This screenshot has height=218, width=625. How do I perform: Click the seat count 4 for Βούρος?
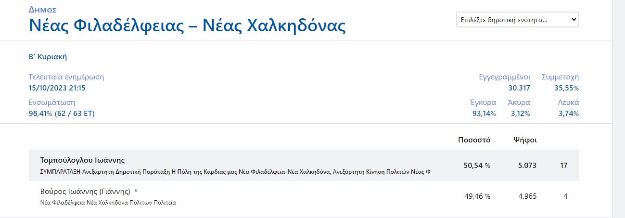[x=565, y=196]
